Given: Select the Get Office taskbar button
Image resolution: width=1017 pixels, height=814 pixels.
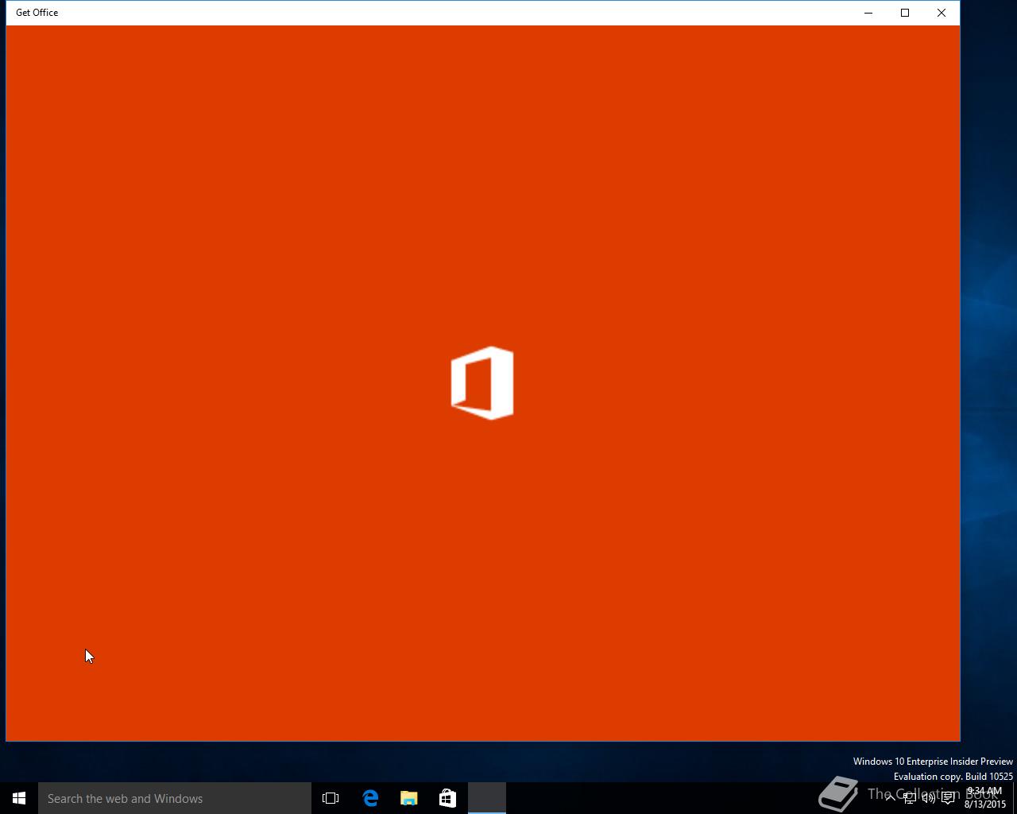Looking at the screenshot, I should point(486,798).
